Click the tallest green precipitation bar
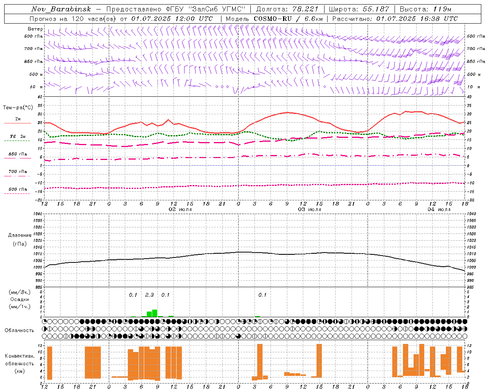 pyautogui.click(x=155, y=313)
